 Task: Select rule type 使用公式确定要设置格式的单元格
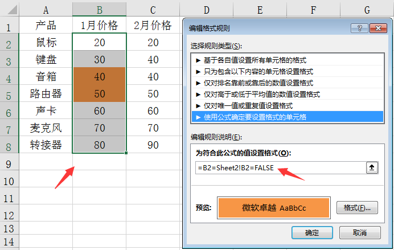point(288,117)
